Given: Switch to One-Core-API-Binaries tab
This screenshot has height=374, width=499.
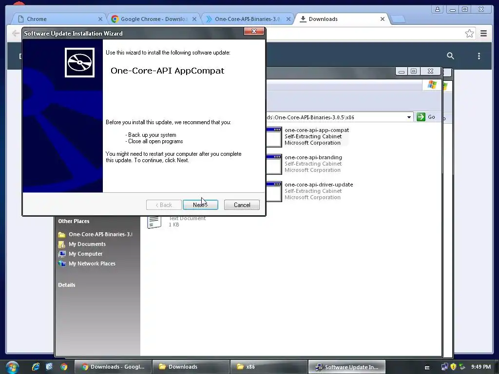Looking at the screenshot, I should coord(247,19).
